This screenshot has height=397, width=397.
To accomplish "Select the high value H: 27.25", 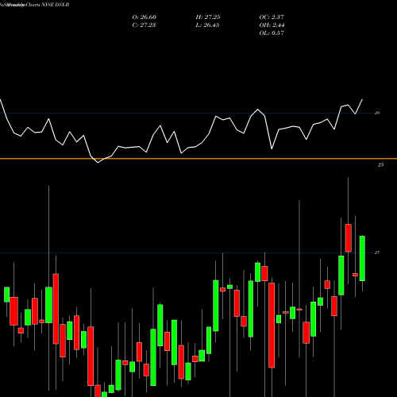I will [208, 17].
